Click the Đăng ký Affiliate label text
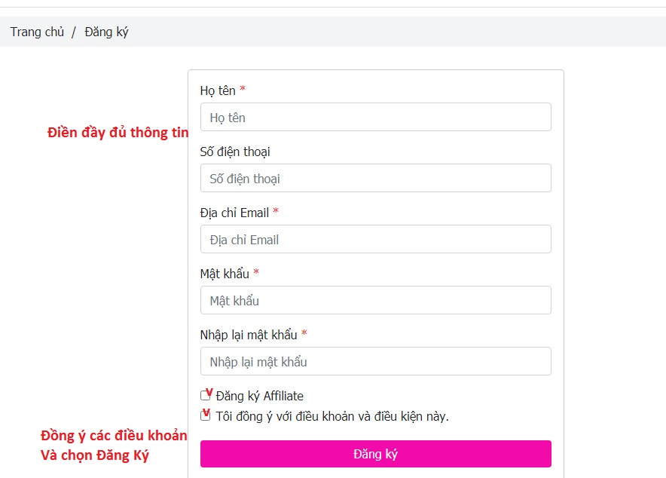 pyautogui.click(x=259, y=396)
